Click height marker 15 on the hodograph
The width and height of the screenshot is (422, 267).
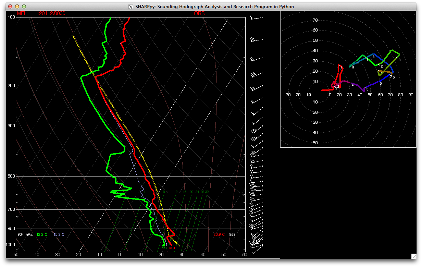coord(393,77)
